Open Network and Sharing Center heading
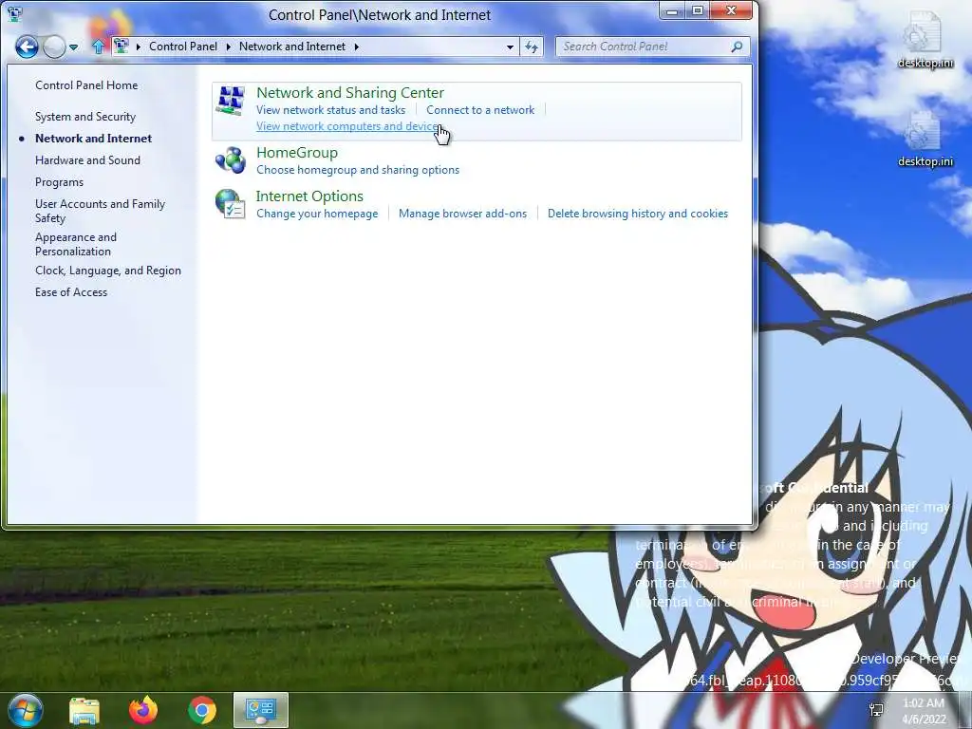This screenshot has height=729, width=972. pos(350,92)
